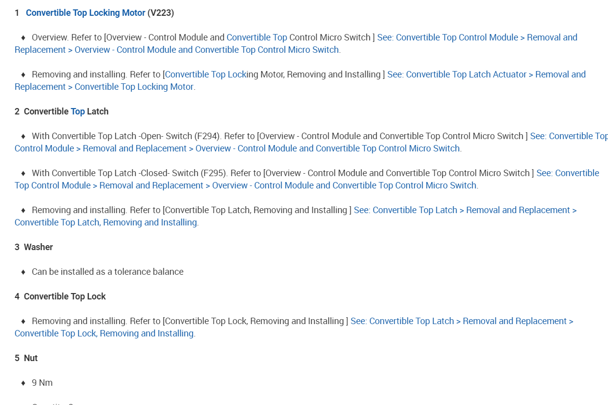The height and width of the screenshot is (405, 608).
Task: Open the See link in the Locking Motor Overview bullet
Action: click(x=477, y=37)
